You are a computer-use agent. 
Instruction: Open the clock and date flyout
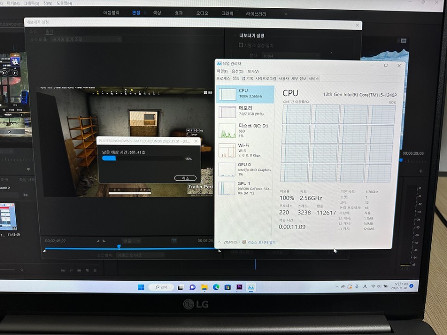pyautogui.click(x=399, y=286)
